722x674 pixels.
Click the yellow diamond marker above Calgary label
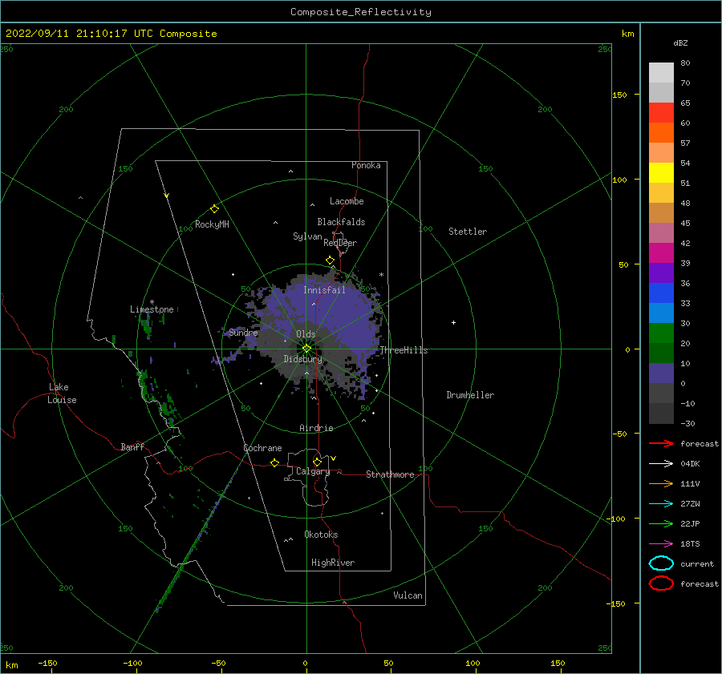pyautogui.click(x=317, y=462)
